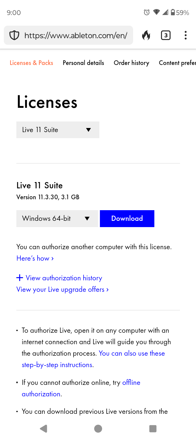
Task: Open the Windows 64-bit platform dropdown
Action: (57, 218)
